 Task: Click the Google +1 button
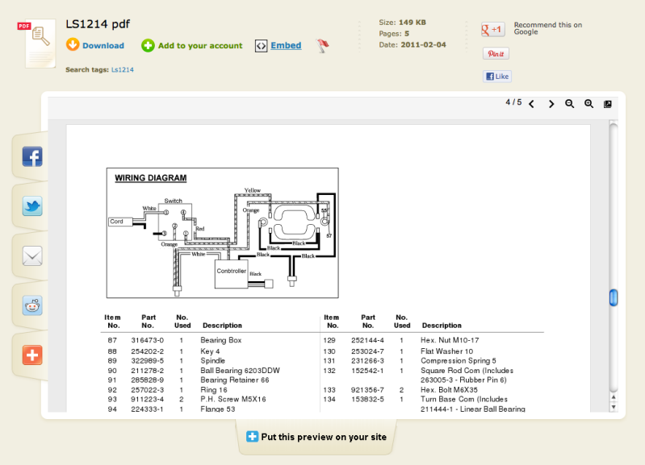492,30
